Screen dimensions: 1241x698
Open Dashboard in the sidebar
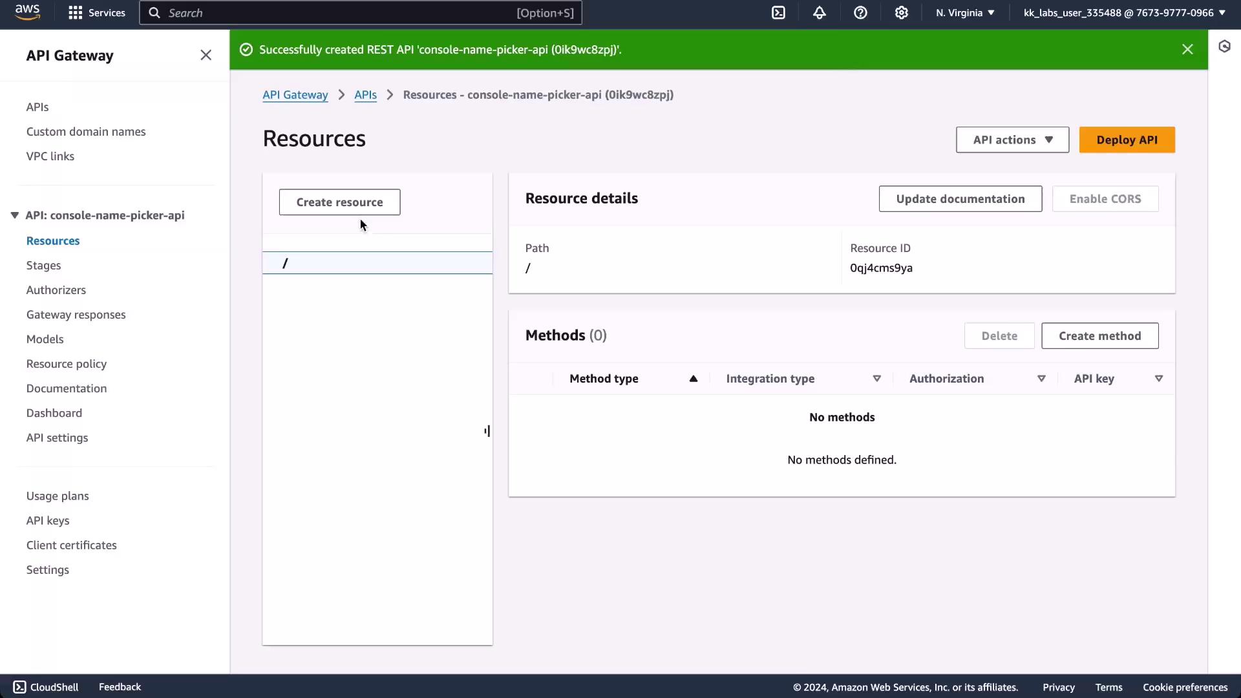[54, 413]
